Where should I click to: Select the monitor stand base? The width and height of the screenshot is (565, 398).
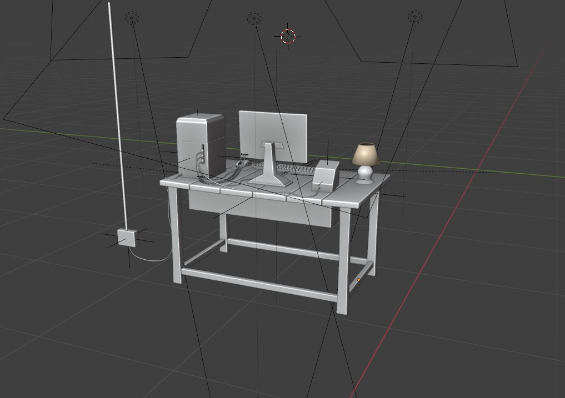click(x=269, y=180)
